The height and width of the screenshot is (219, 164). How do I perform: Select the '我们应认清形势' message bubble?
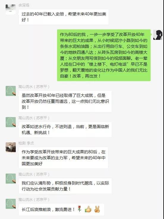(x=65, y=186)
